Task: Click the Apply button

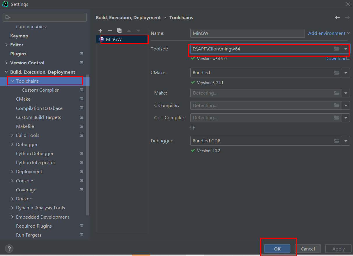Action: [x=338, y=249]
